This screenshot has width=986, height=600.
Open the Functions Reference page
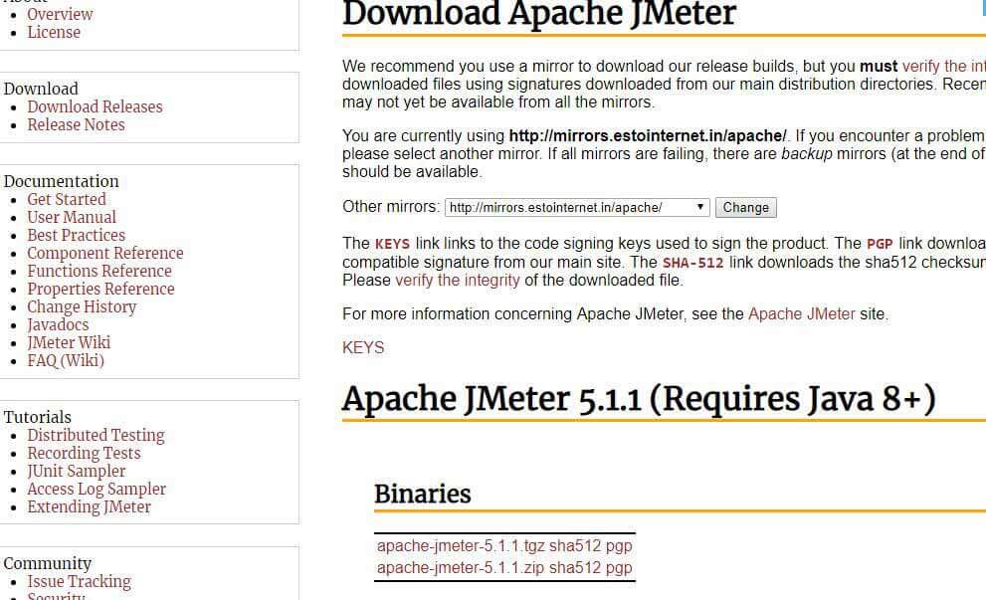click(99, 271)
